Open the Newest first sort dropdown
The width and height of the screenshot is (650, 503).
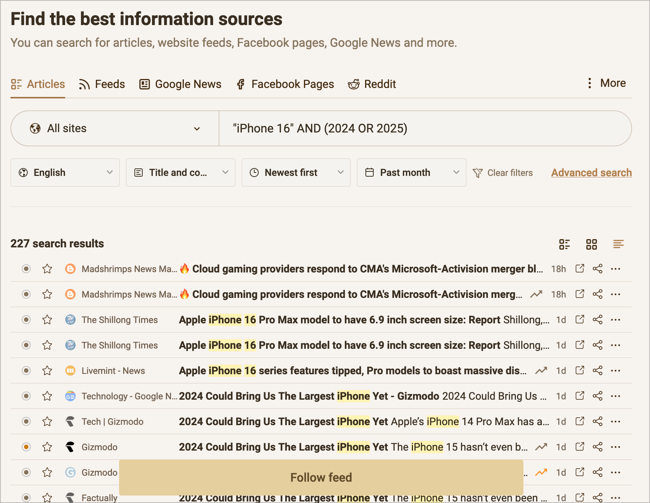[x=296, y=173]
